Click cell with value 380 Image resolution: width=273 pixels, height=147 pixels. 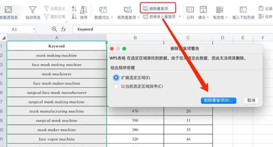[x=135, y=130]
